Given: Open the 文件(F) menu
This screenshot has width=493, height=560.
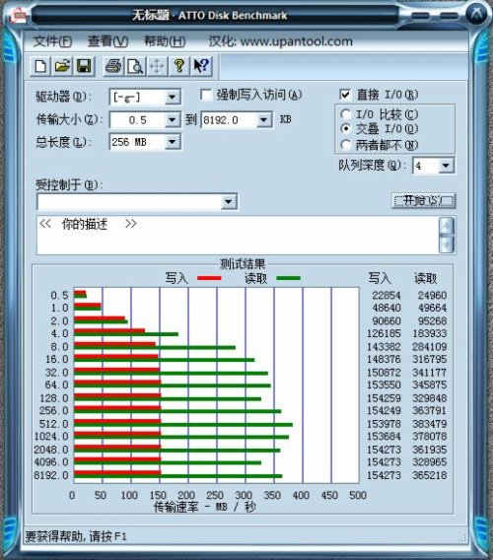Looking at the screenshot, I should pos(52,41).
